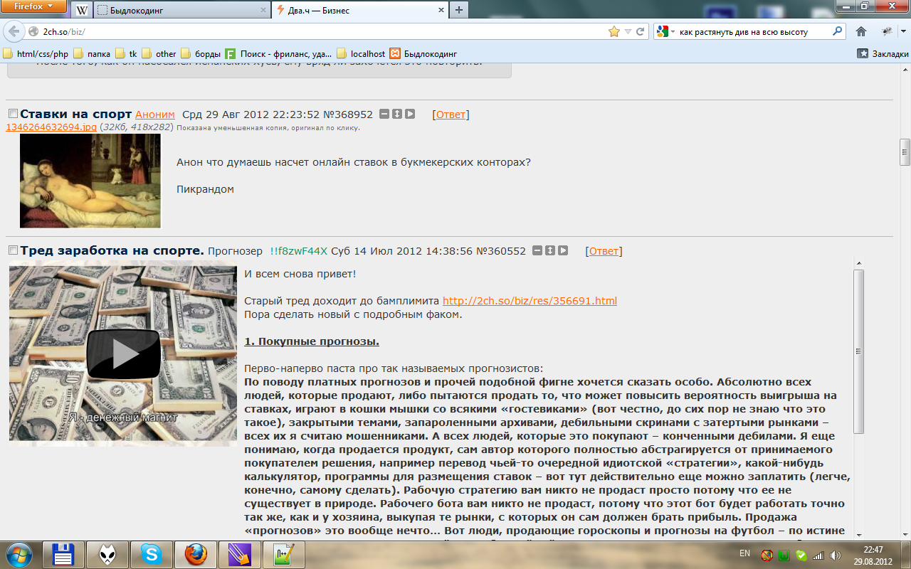Switch to Firefox in the taskbar
The height and width of the screenshot is (569, 911).
tap(196, 554)
